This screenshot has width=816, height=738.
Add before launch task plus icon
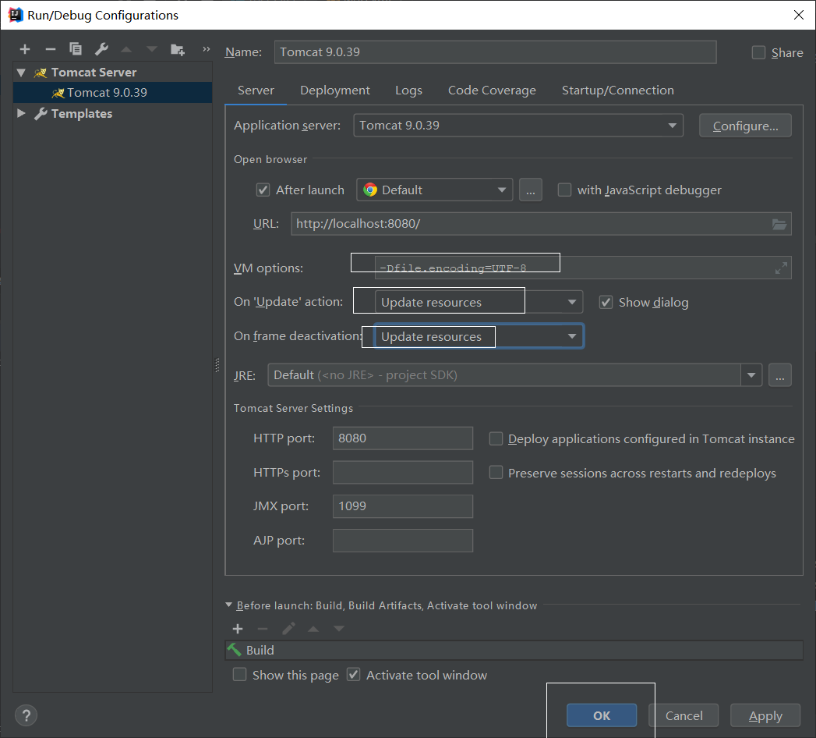pos(238,629)
